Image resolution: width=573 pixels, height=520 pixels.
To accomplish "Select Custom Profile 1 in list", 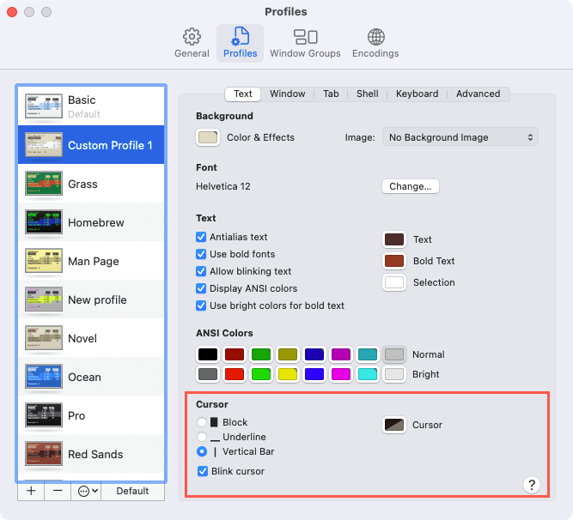I will click(91, 145).
